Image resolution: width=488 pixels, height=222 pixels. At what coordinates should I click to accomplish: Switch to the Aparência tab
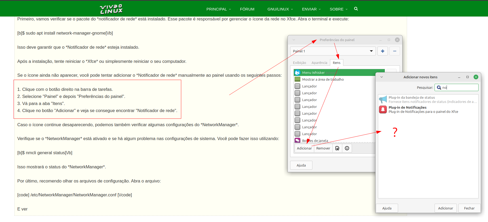[x=319, y=63]
